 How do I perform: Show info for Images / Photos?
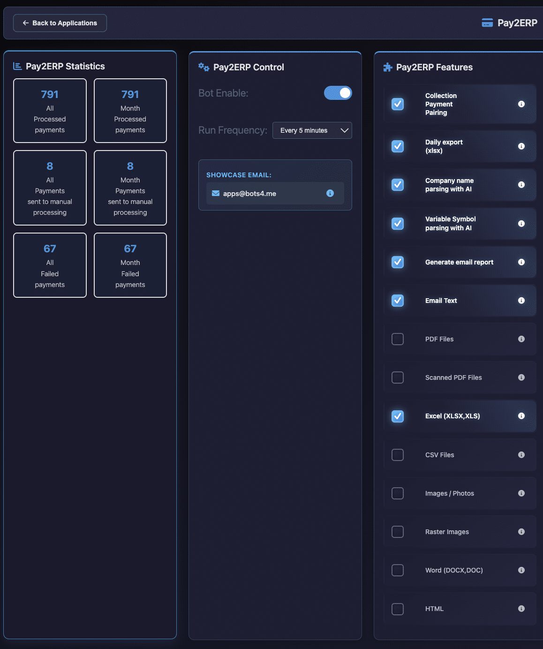pyautogui.click(x=521, y=493)
